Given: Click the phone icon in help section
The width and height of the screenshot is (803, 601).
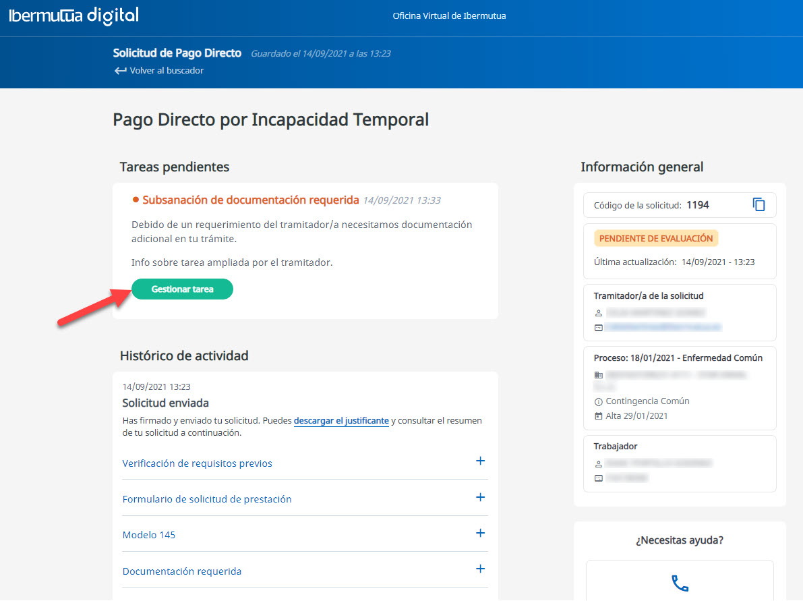Looking at the screenshot, I should [680, 583].
